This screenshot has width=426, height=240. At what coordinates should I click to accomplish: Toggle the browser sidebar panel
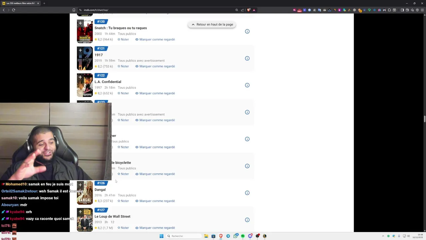(x=402, y=10)
